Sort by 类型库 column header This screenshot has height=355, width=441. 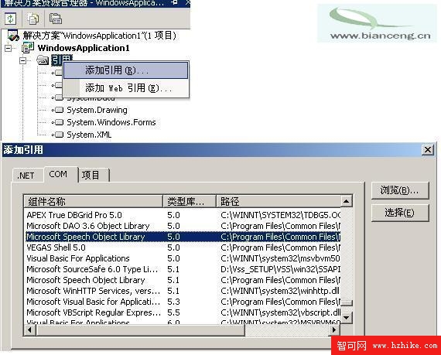190,201
